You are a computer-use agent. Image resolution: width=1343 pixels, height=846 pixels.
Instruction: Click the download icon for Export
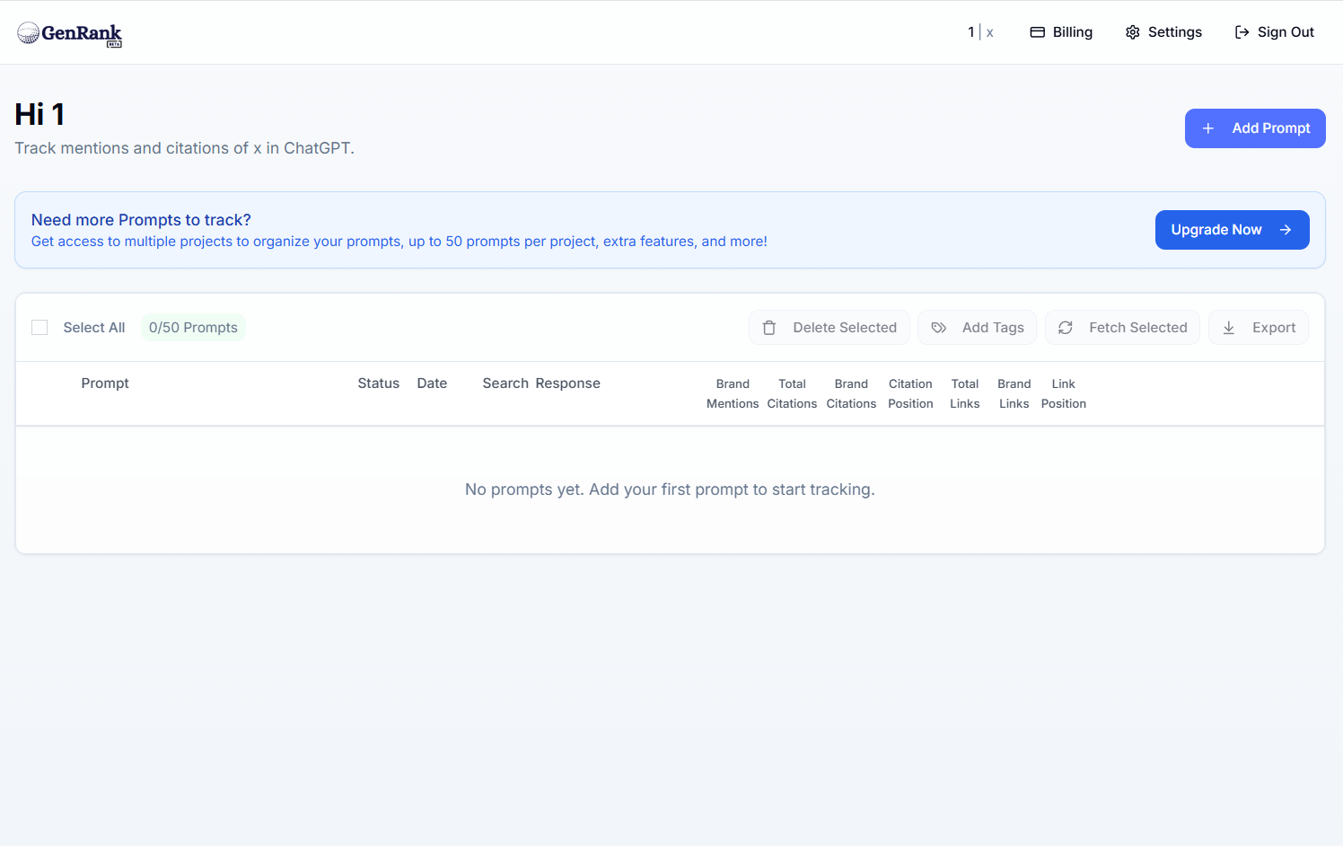[x=1229, y=328]
